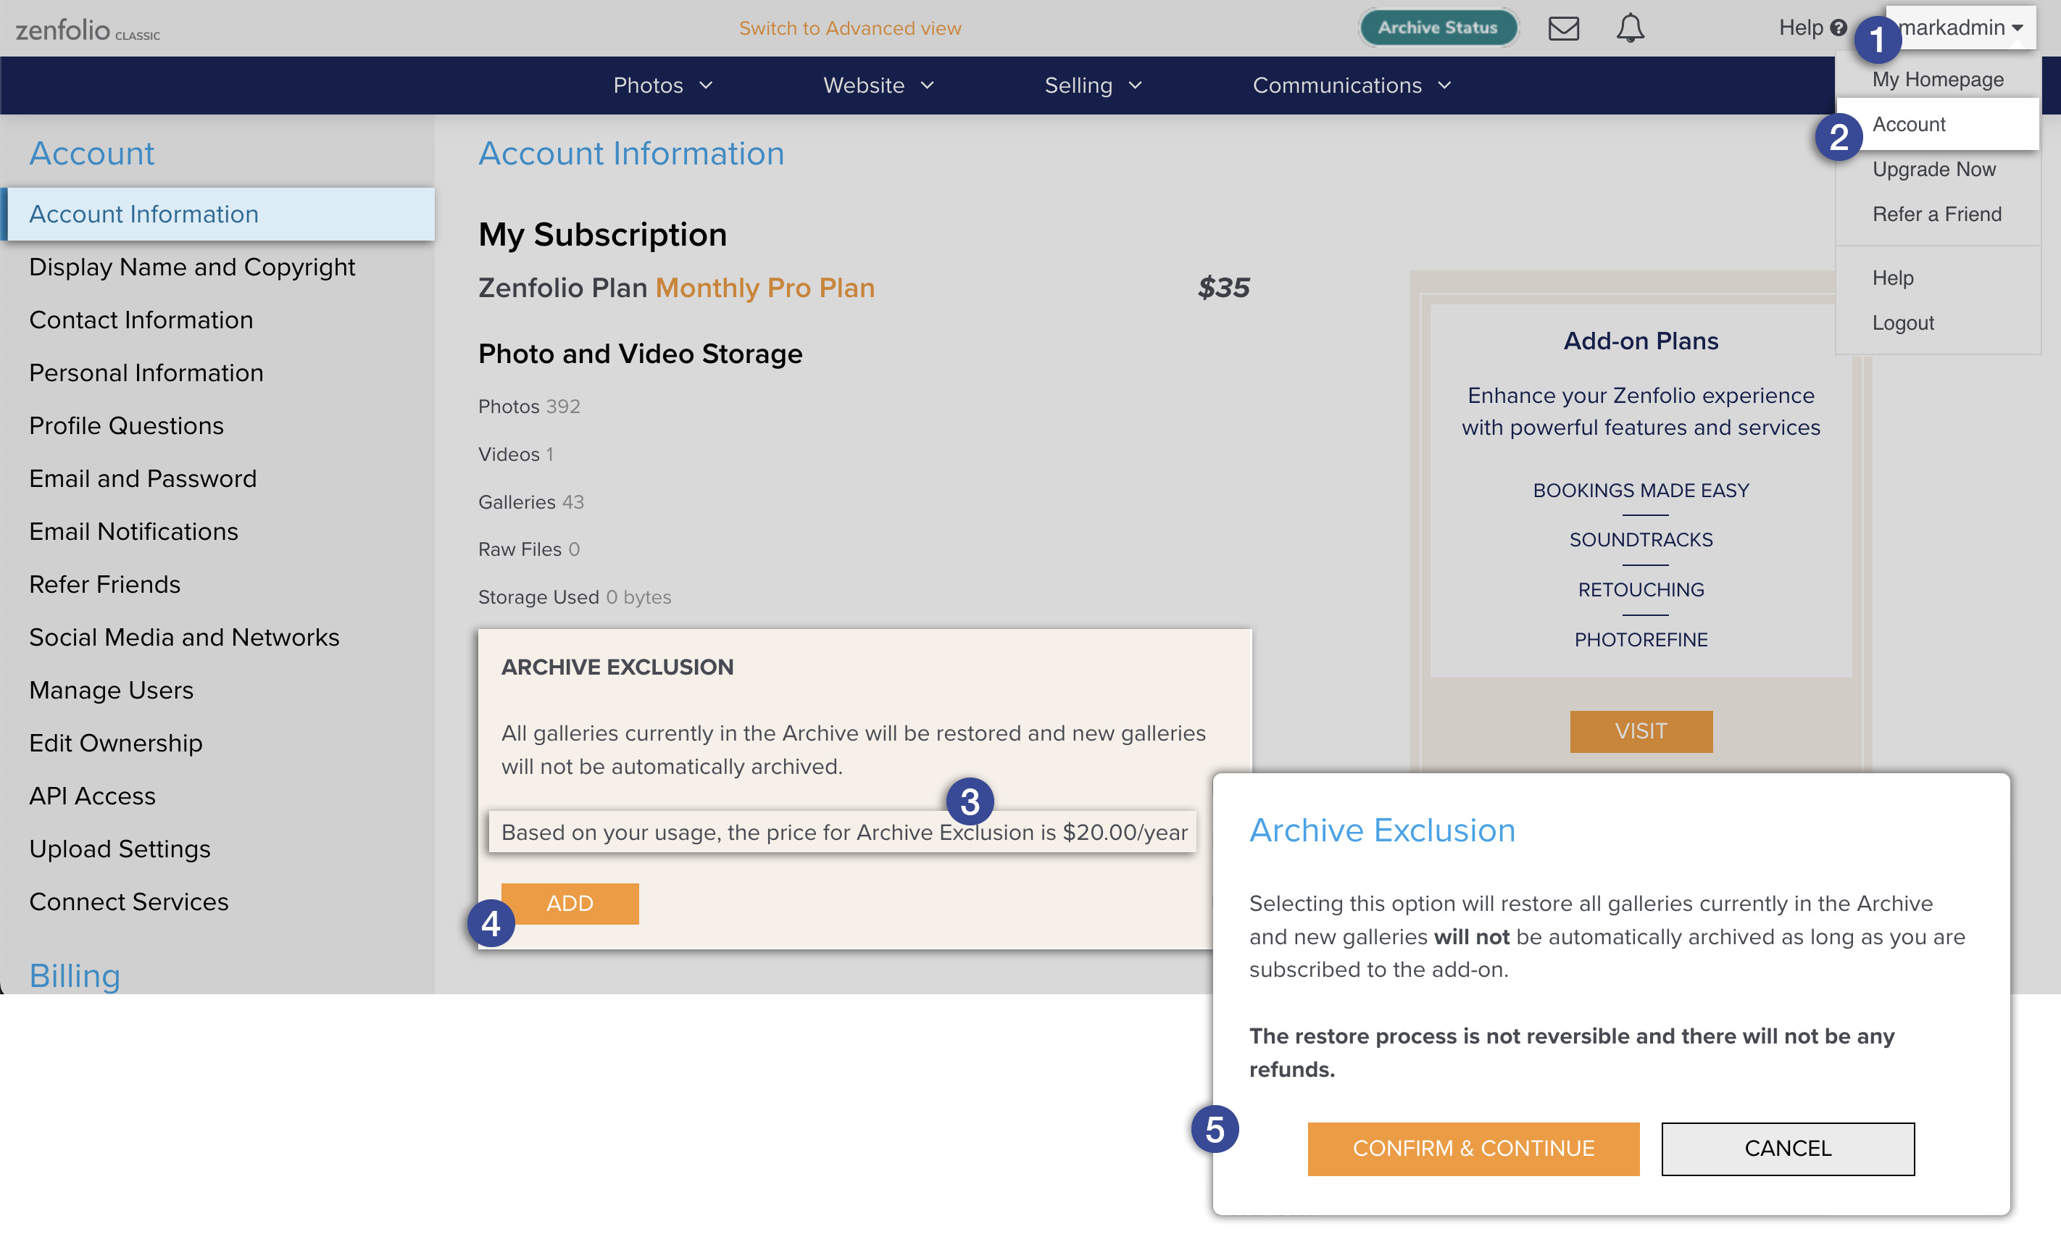Expand the Photos dropdown menu

pos(663,85)
